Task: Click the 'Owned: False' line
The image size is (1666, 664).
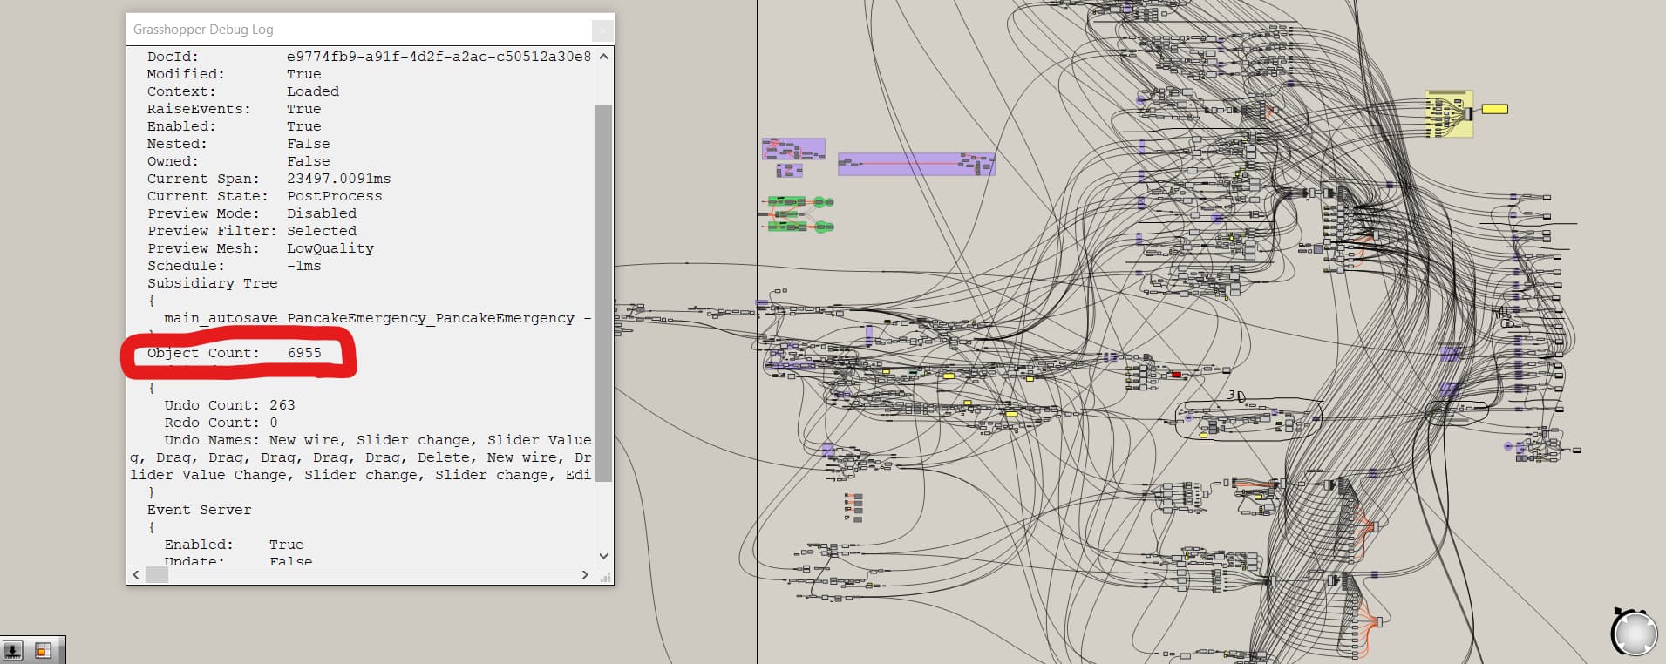Action: click(238, 161)
